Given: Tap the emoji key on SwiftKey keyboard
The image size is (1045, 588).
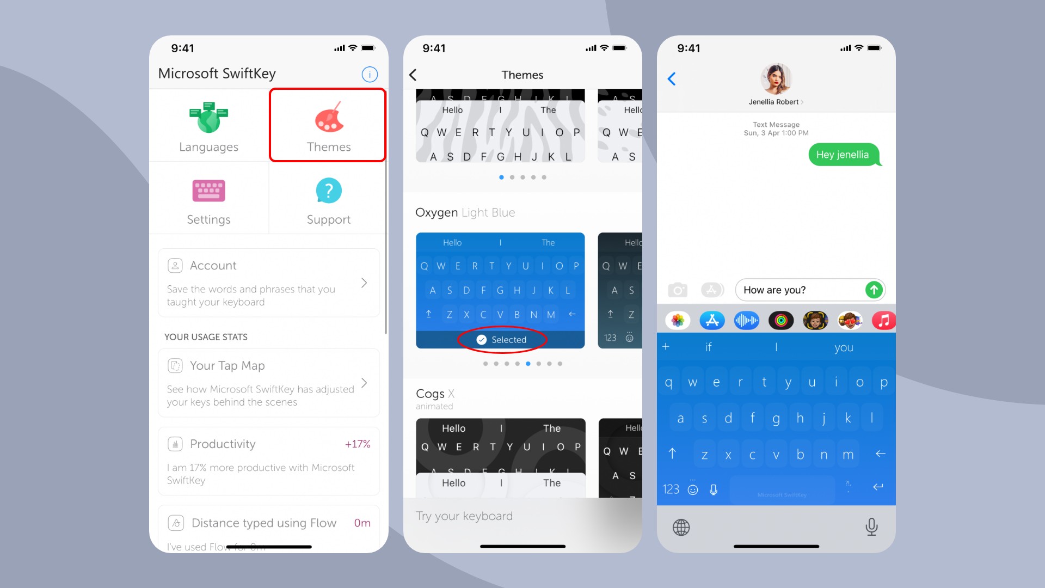Looking at the screenshot, I should (693, 488).
